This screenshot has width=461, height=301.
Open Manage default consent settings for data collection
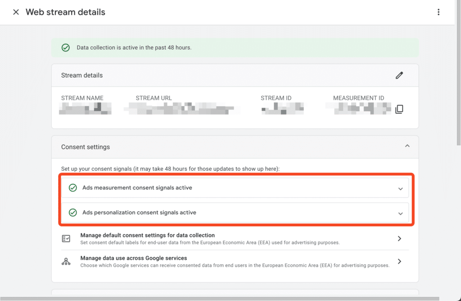(147, 235)
